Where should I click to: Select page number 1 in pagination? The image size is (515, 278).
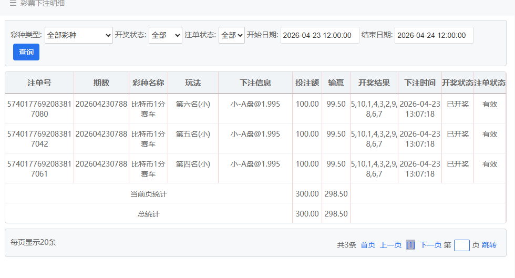pos(410,245)
